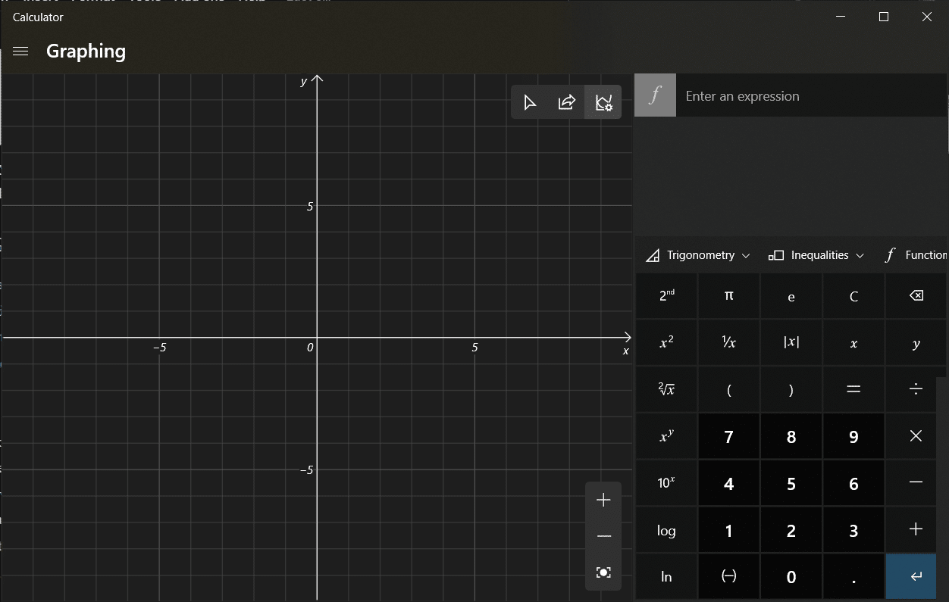Insert the pi constant

point(728,296)
